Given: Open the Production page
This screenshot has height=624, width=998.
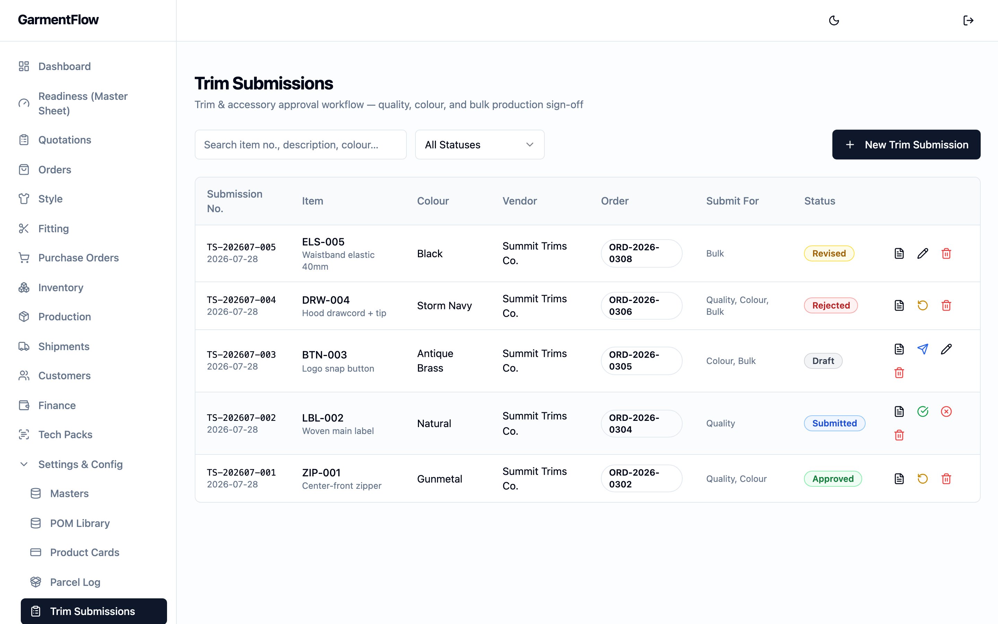Looking at the screenshot, I should coord(88,317).
